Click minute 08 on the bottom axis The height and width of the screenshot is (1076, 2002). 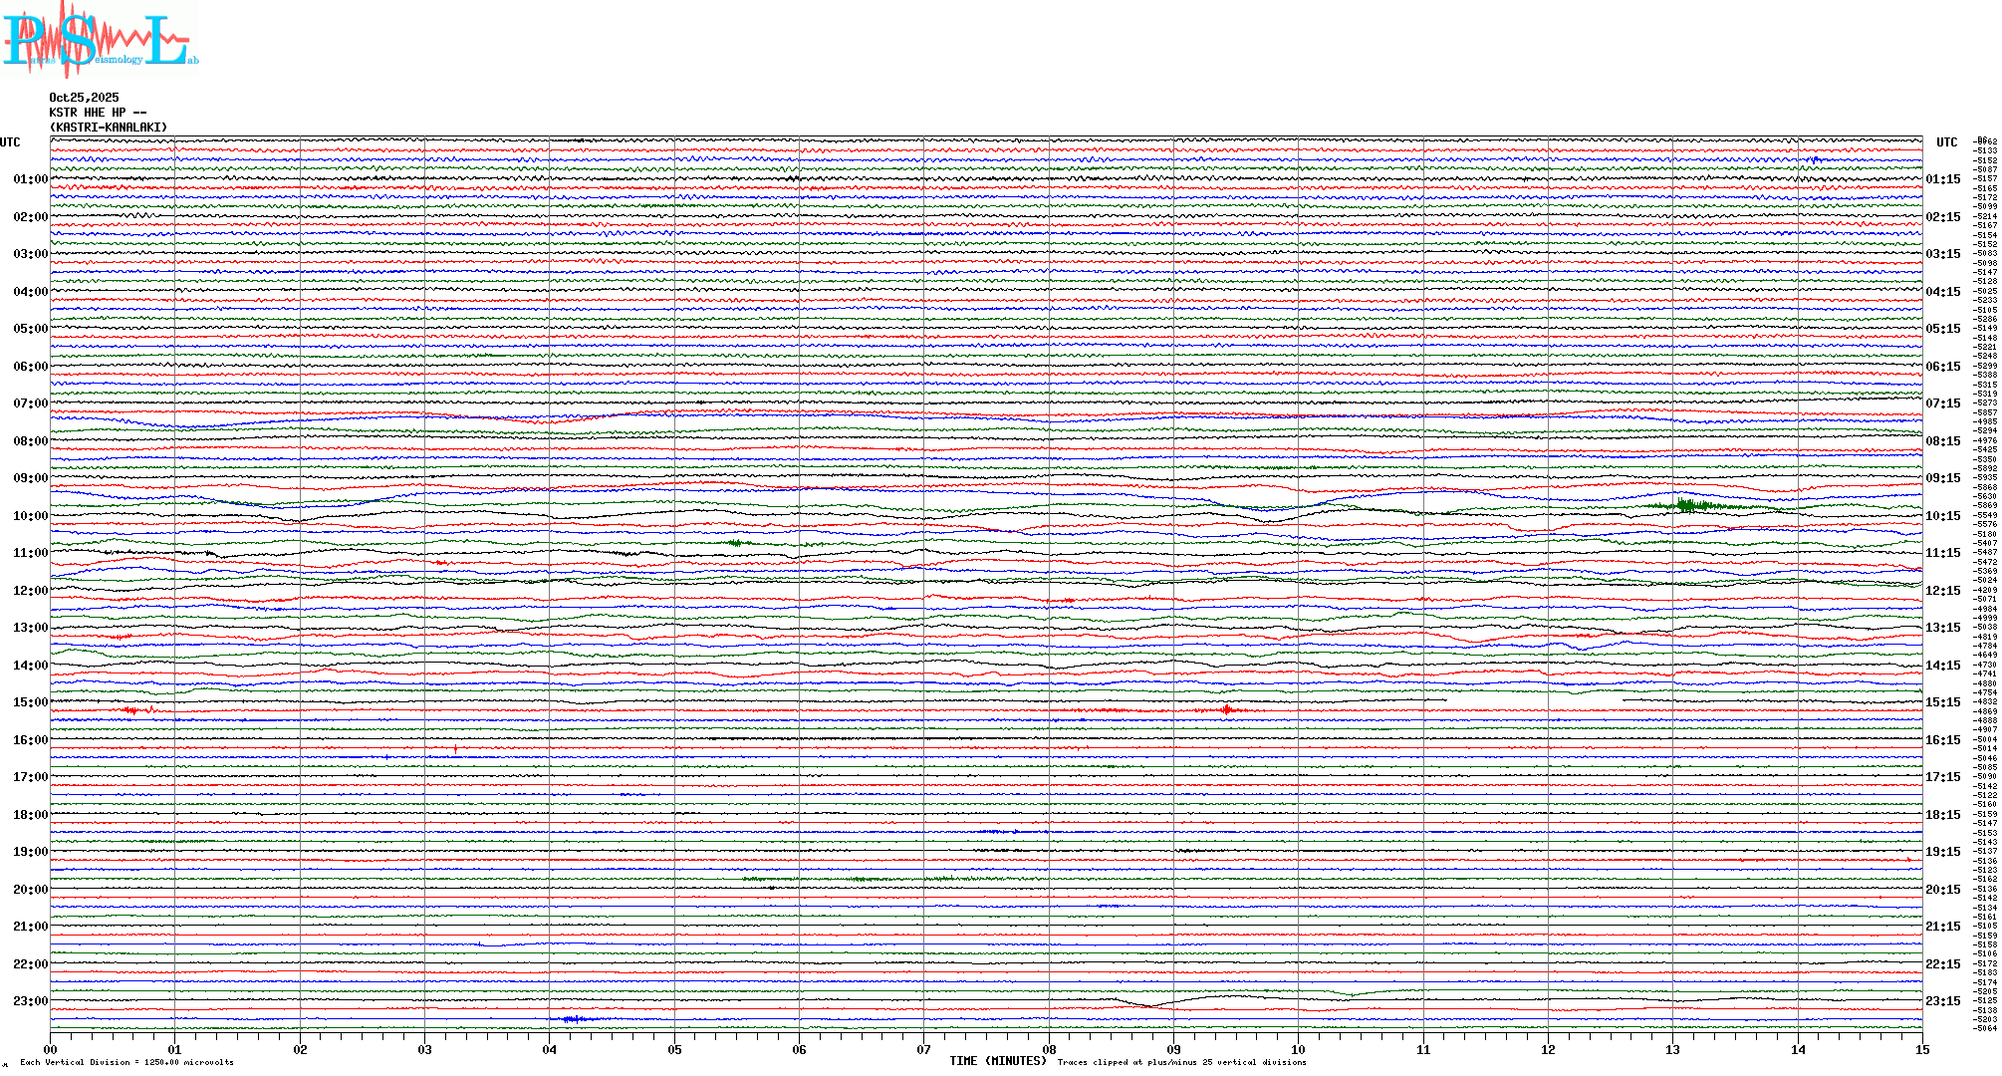[1049, 1049]
